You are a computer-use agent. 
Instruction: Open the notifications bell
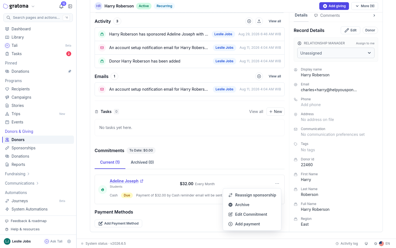(x=61, y=6)
